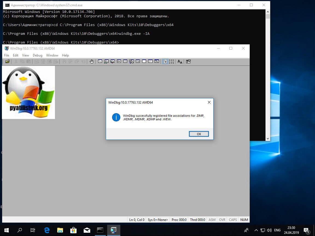Click the 'Microsoft Windows [Version 10.0.17134.706]' line
Screen dimensions: 315x236
(x=49, y=12)
